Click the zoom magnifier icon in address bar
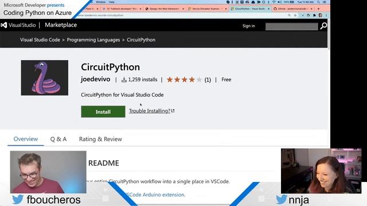 tap(289, 15)
